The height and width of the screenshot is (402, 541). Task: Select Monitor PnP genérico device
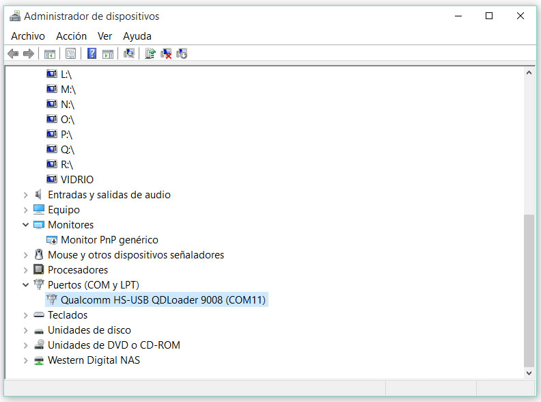click(109, 240)
